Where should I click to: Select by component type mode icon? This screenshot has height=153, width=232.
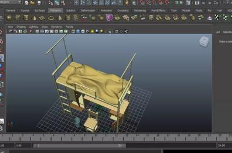63,3
